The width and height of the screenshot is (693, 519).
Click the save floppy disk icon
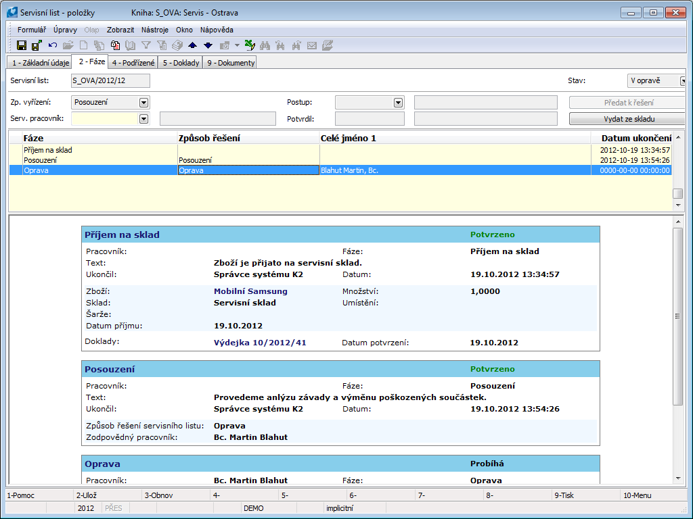coord(22,45)
